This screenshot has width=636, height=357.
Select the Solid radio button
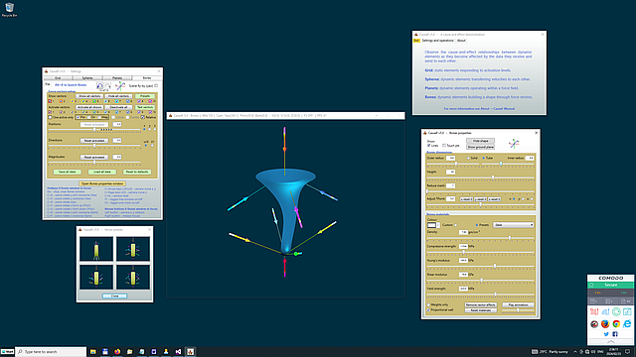[468, 158]
